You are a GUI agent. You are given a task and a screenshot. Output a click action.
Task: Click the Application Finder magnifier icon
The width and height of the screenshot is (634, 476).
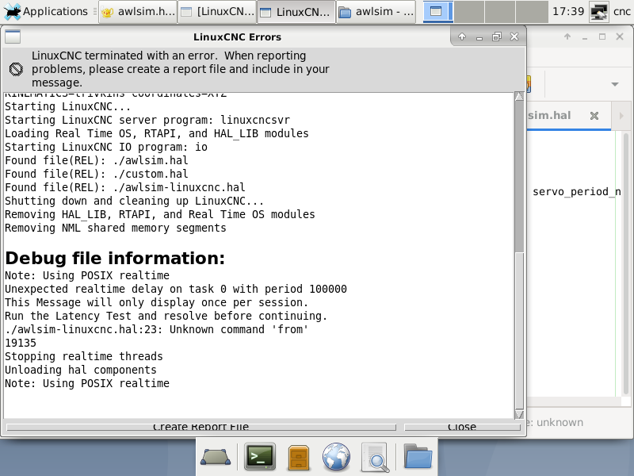[375, 457]
